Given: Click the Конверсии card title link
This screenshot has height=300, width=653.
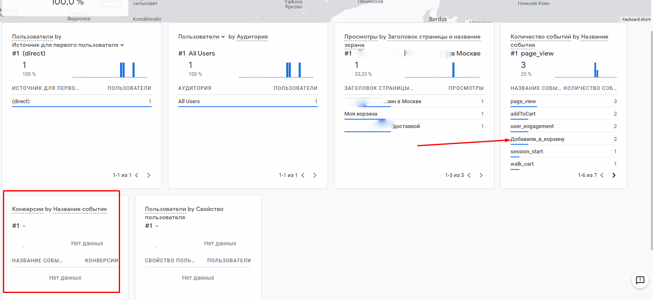Looking at the screenshot, I should [x=27, y=209].
